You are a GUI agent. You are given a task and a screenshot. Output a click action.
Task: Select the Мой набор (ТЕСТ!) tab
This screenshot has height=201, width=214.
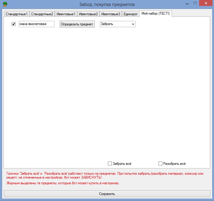pos(155,13)
